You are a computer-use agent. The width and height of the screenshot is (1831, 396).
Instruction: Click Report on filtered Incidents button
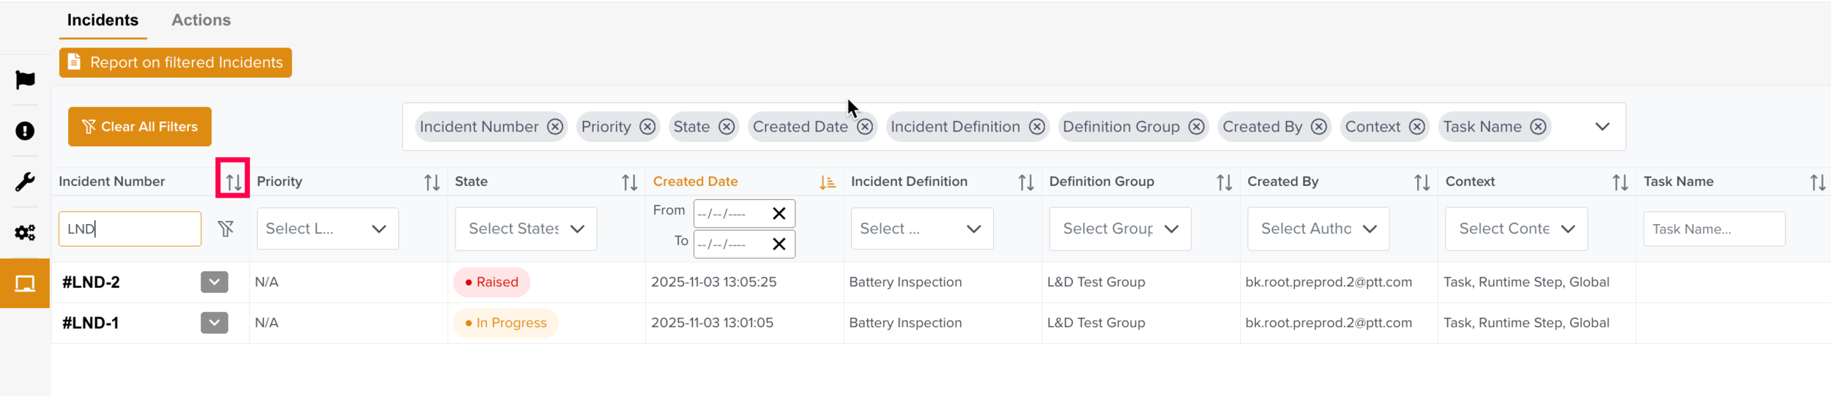click(176, 63)
